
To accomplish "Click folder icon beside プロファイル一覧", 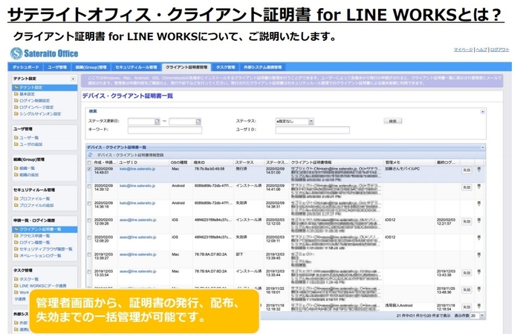I will (x=16, y=199).
